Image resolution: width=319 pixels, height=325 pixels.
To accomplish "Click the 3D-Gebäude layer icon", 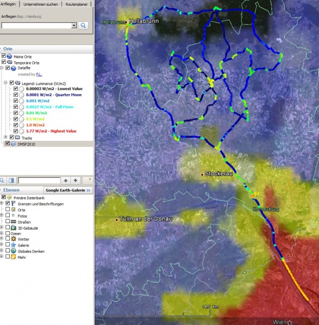I will pyautogui.click(x=14, y=228).
